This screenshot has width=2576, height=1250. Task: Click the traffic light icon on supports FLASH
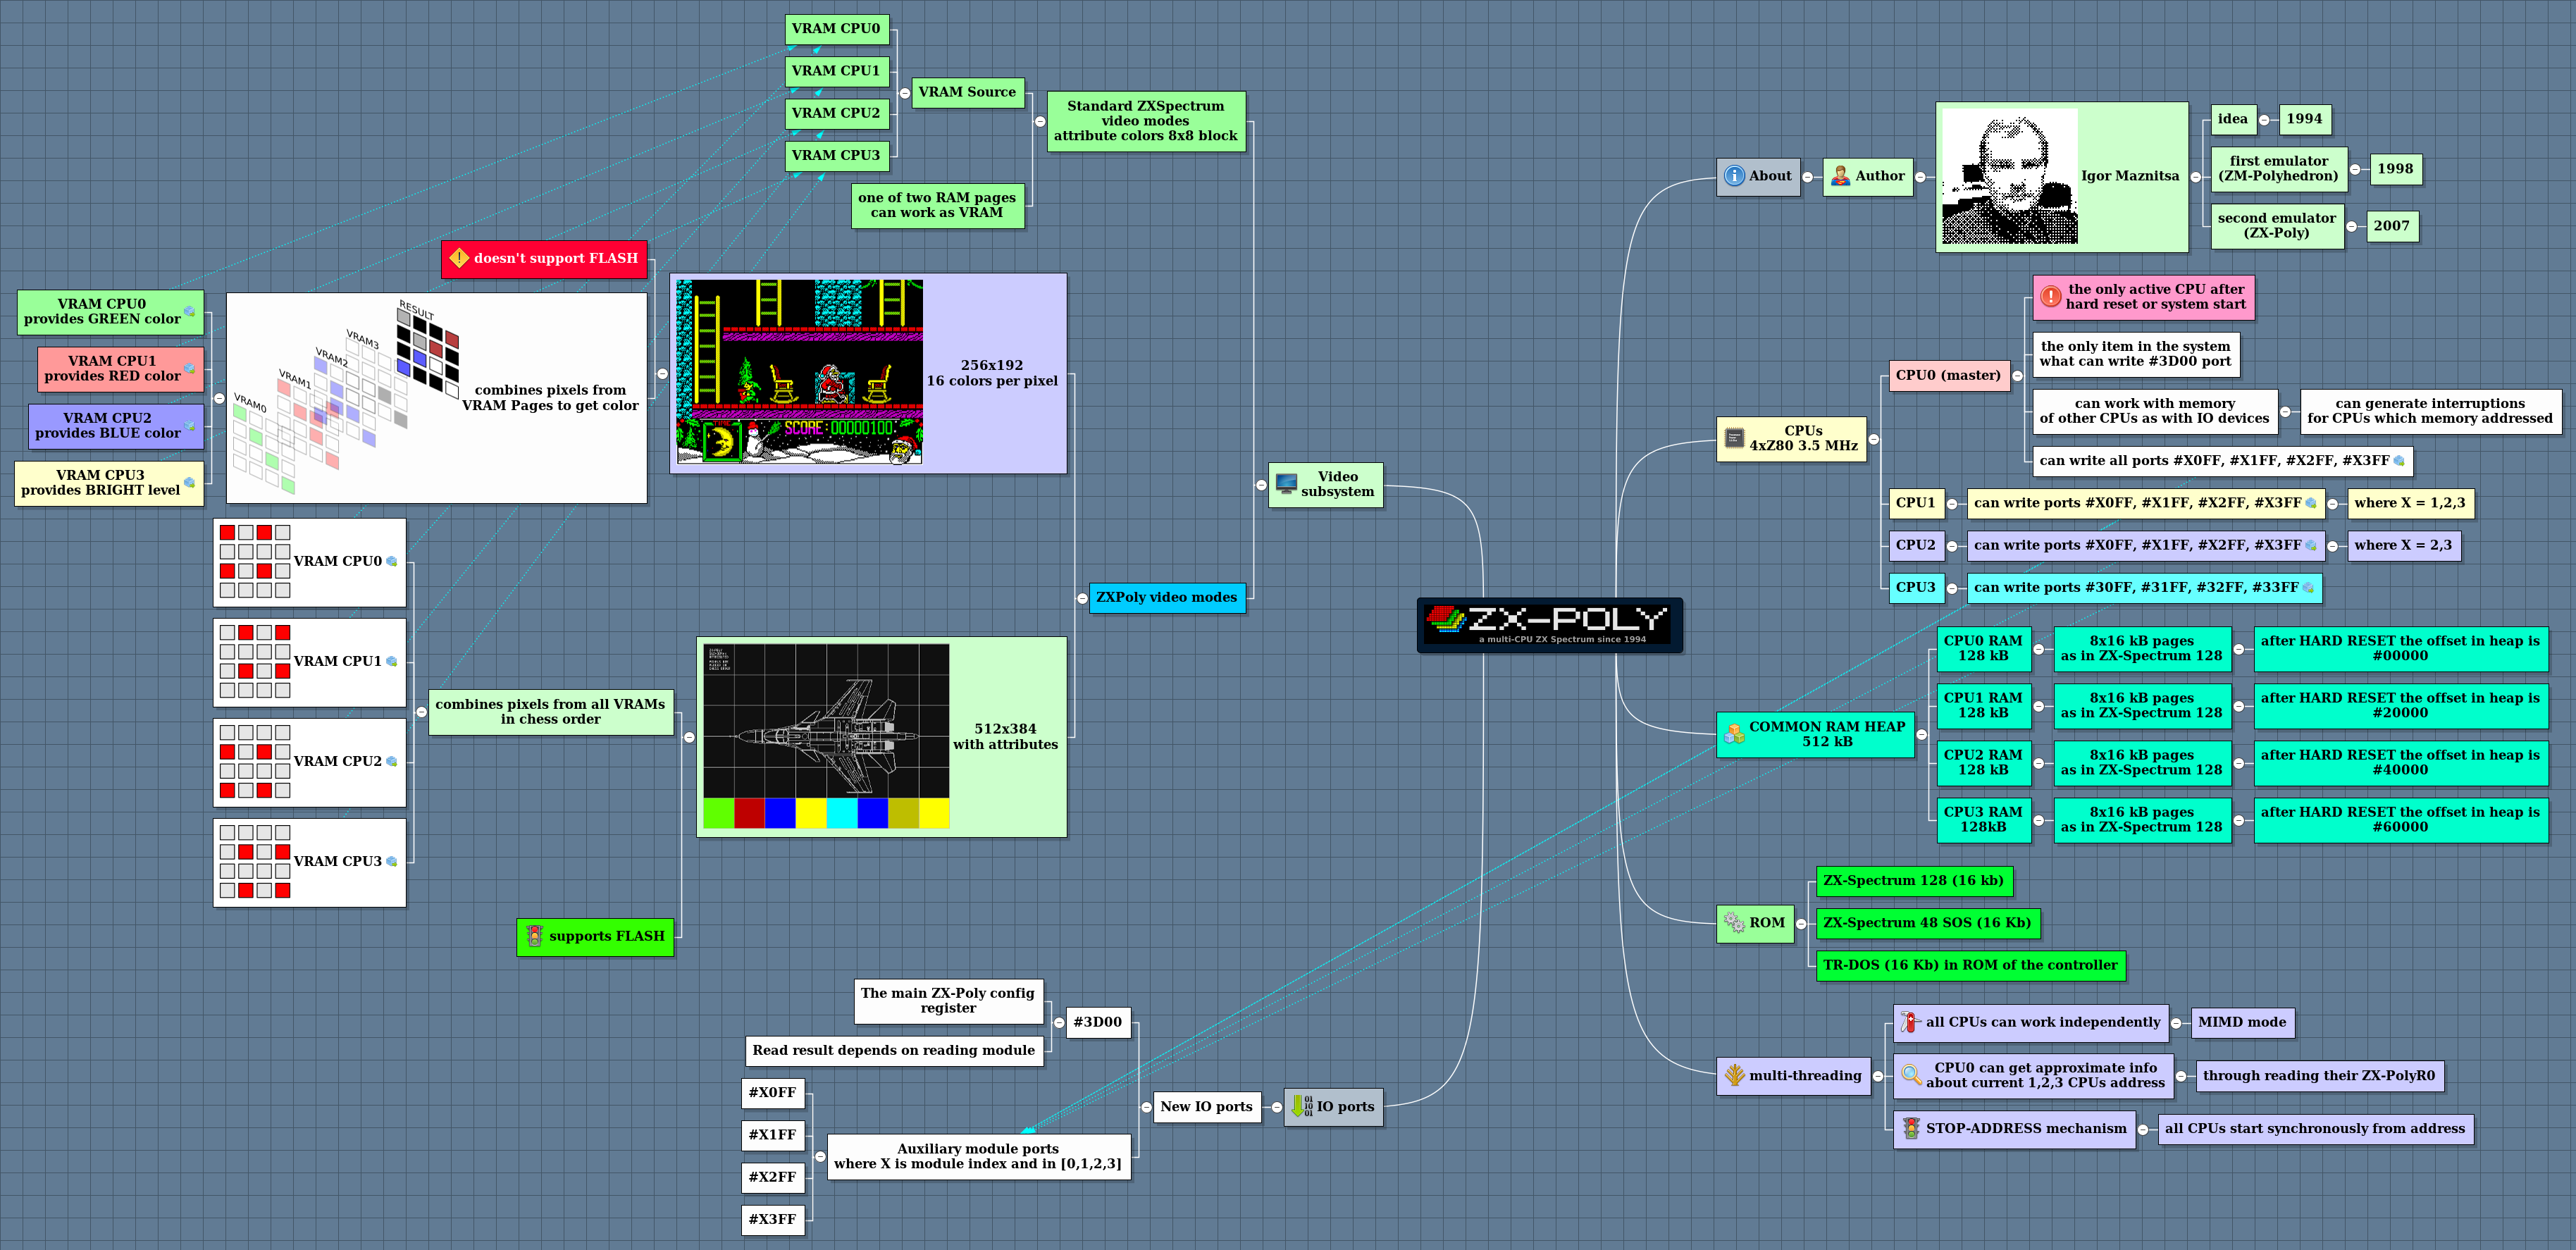pyautogui.click(x=534, y=936)
